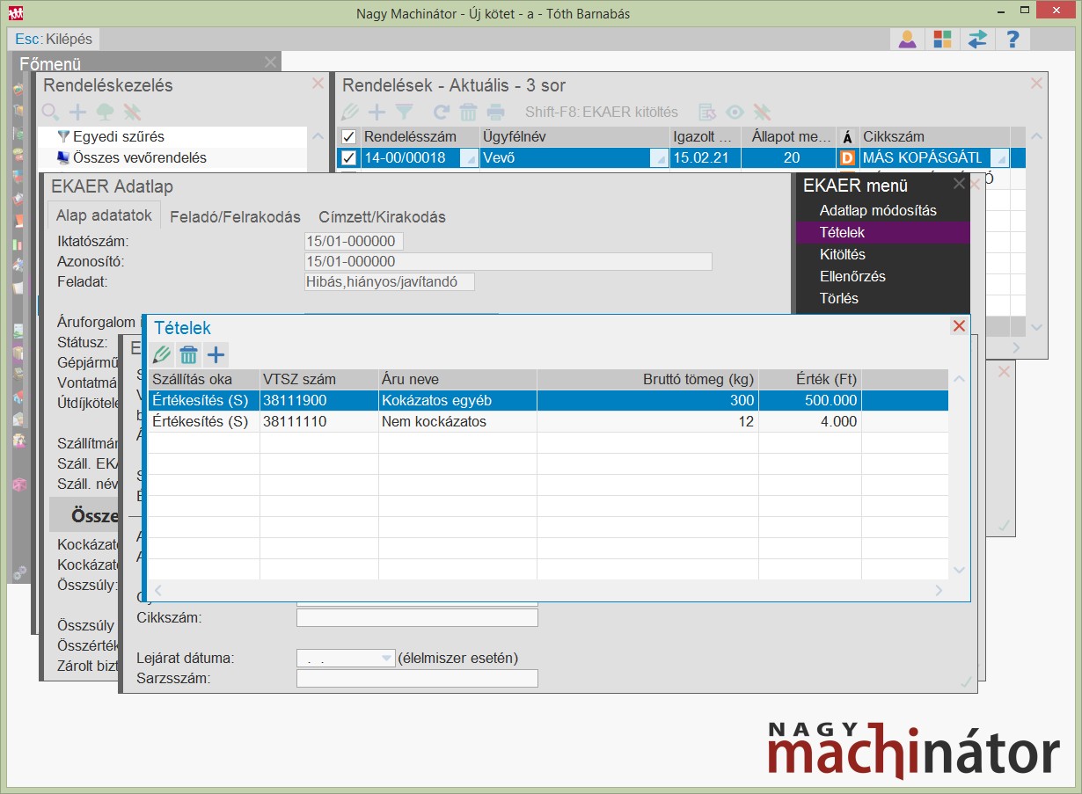The image size is (1082, 794).
Task: Expand the Ügyfélnév cell dropdown for Vevő
Action: click(x=659, y=158)
